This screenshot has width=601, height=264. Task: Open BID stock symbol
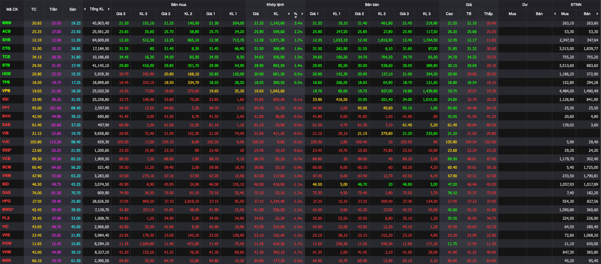(x=5, y=184)
